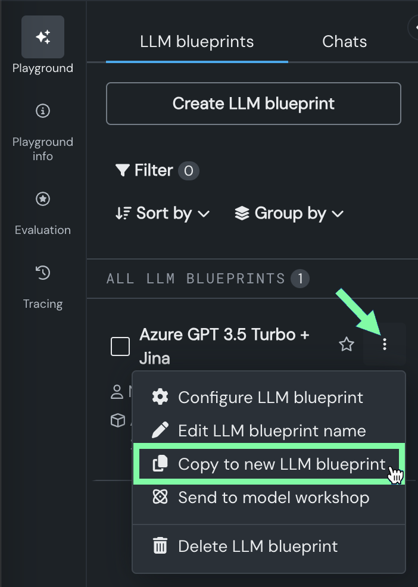Go to the Evaluation section
Viewport: 418px width, 587px height.
click(x=43, y=199)
